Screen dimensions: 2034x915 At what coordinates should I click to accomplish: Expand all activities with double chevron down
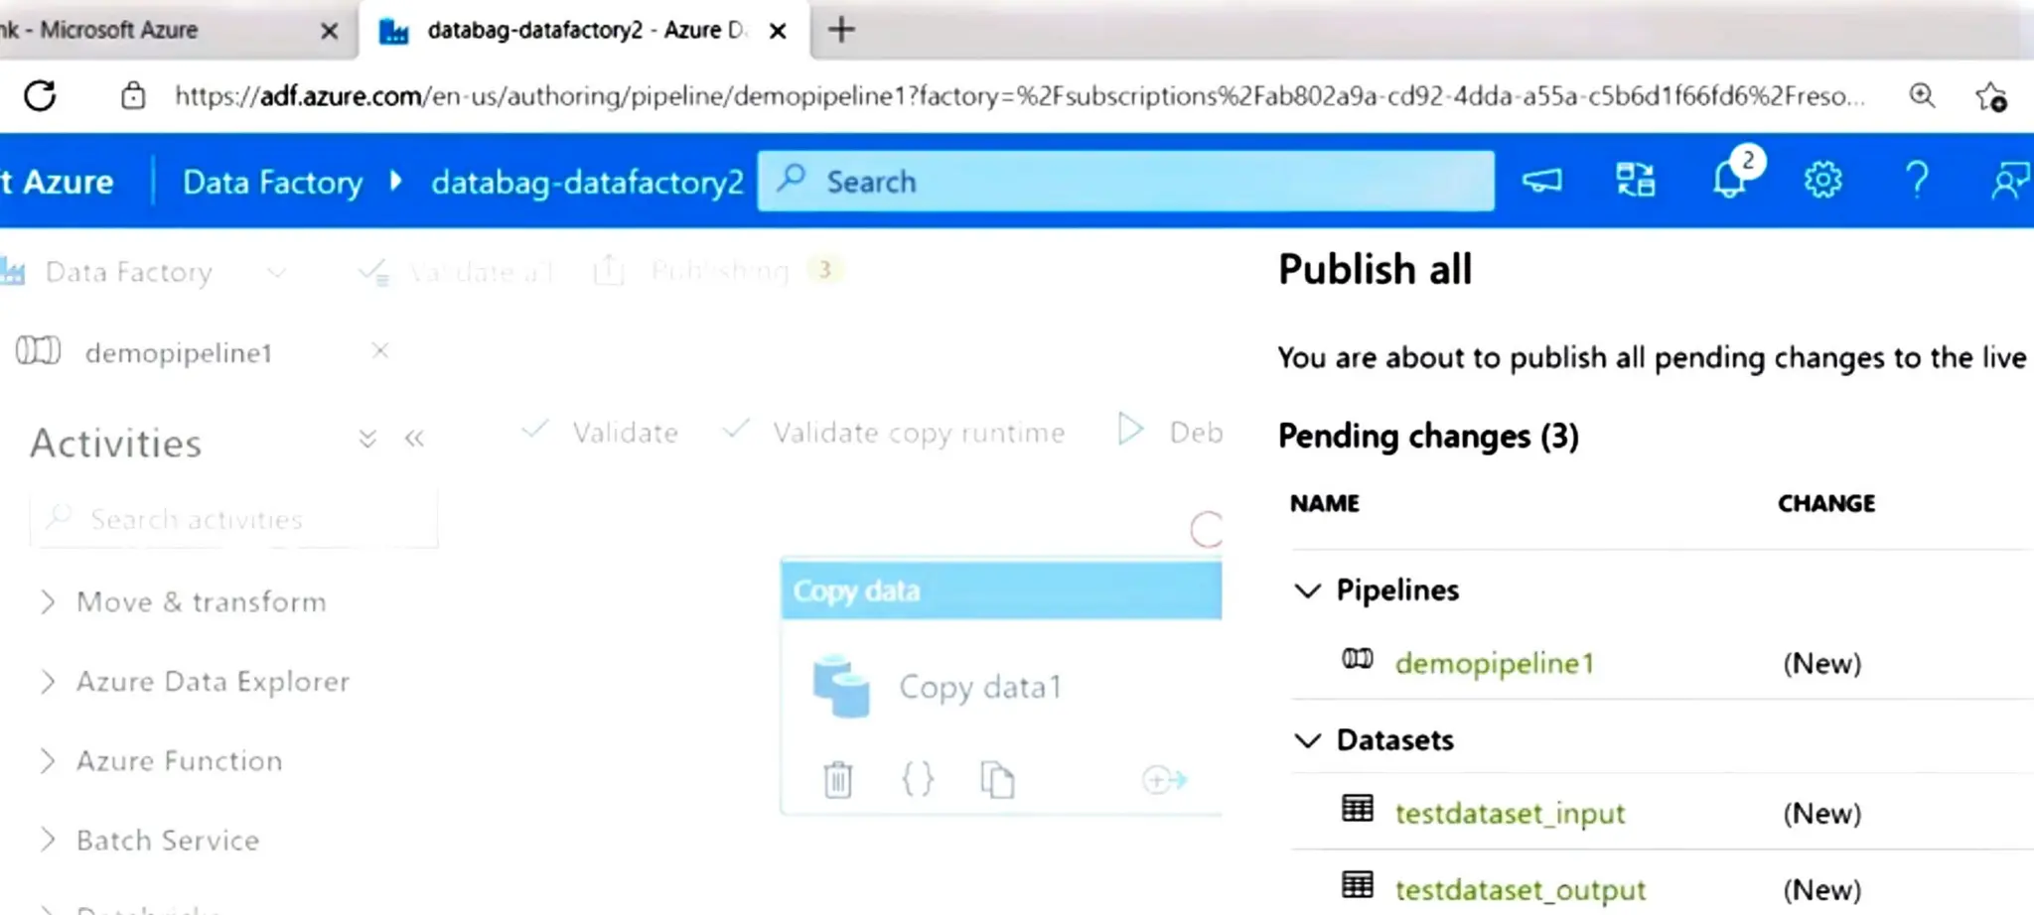click(367, 439)
